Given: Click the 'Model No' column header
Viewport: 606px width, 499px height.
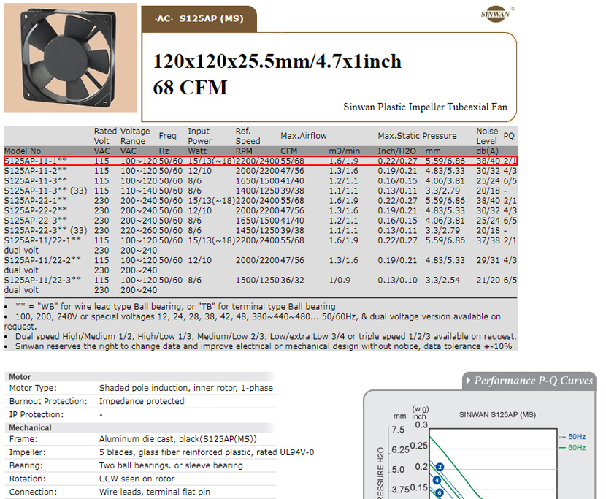Looking at the screenshot, I should [x=23, y=151].
